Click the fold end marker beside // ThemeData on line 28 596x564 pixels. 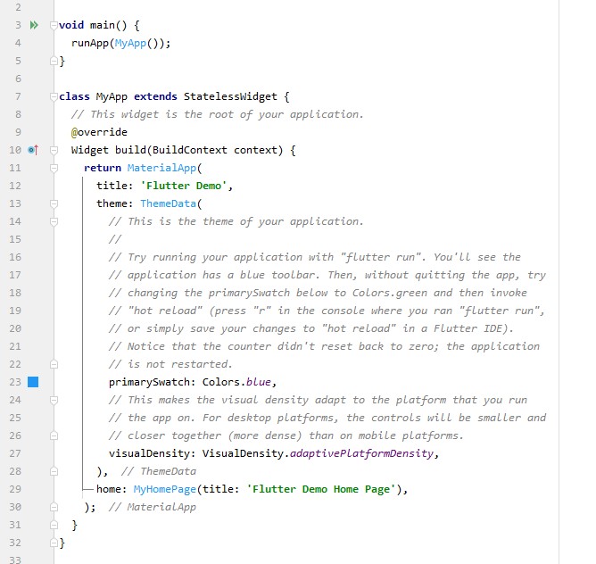pyautogui.click(x=54, y=471)
